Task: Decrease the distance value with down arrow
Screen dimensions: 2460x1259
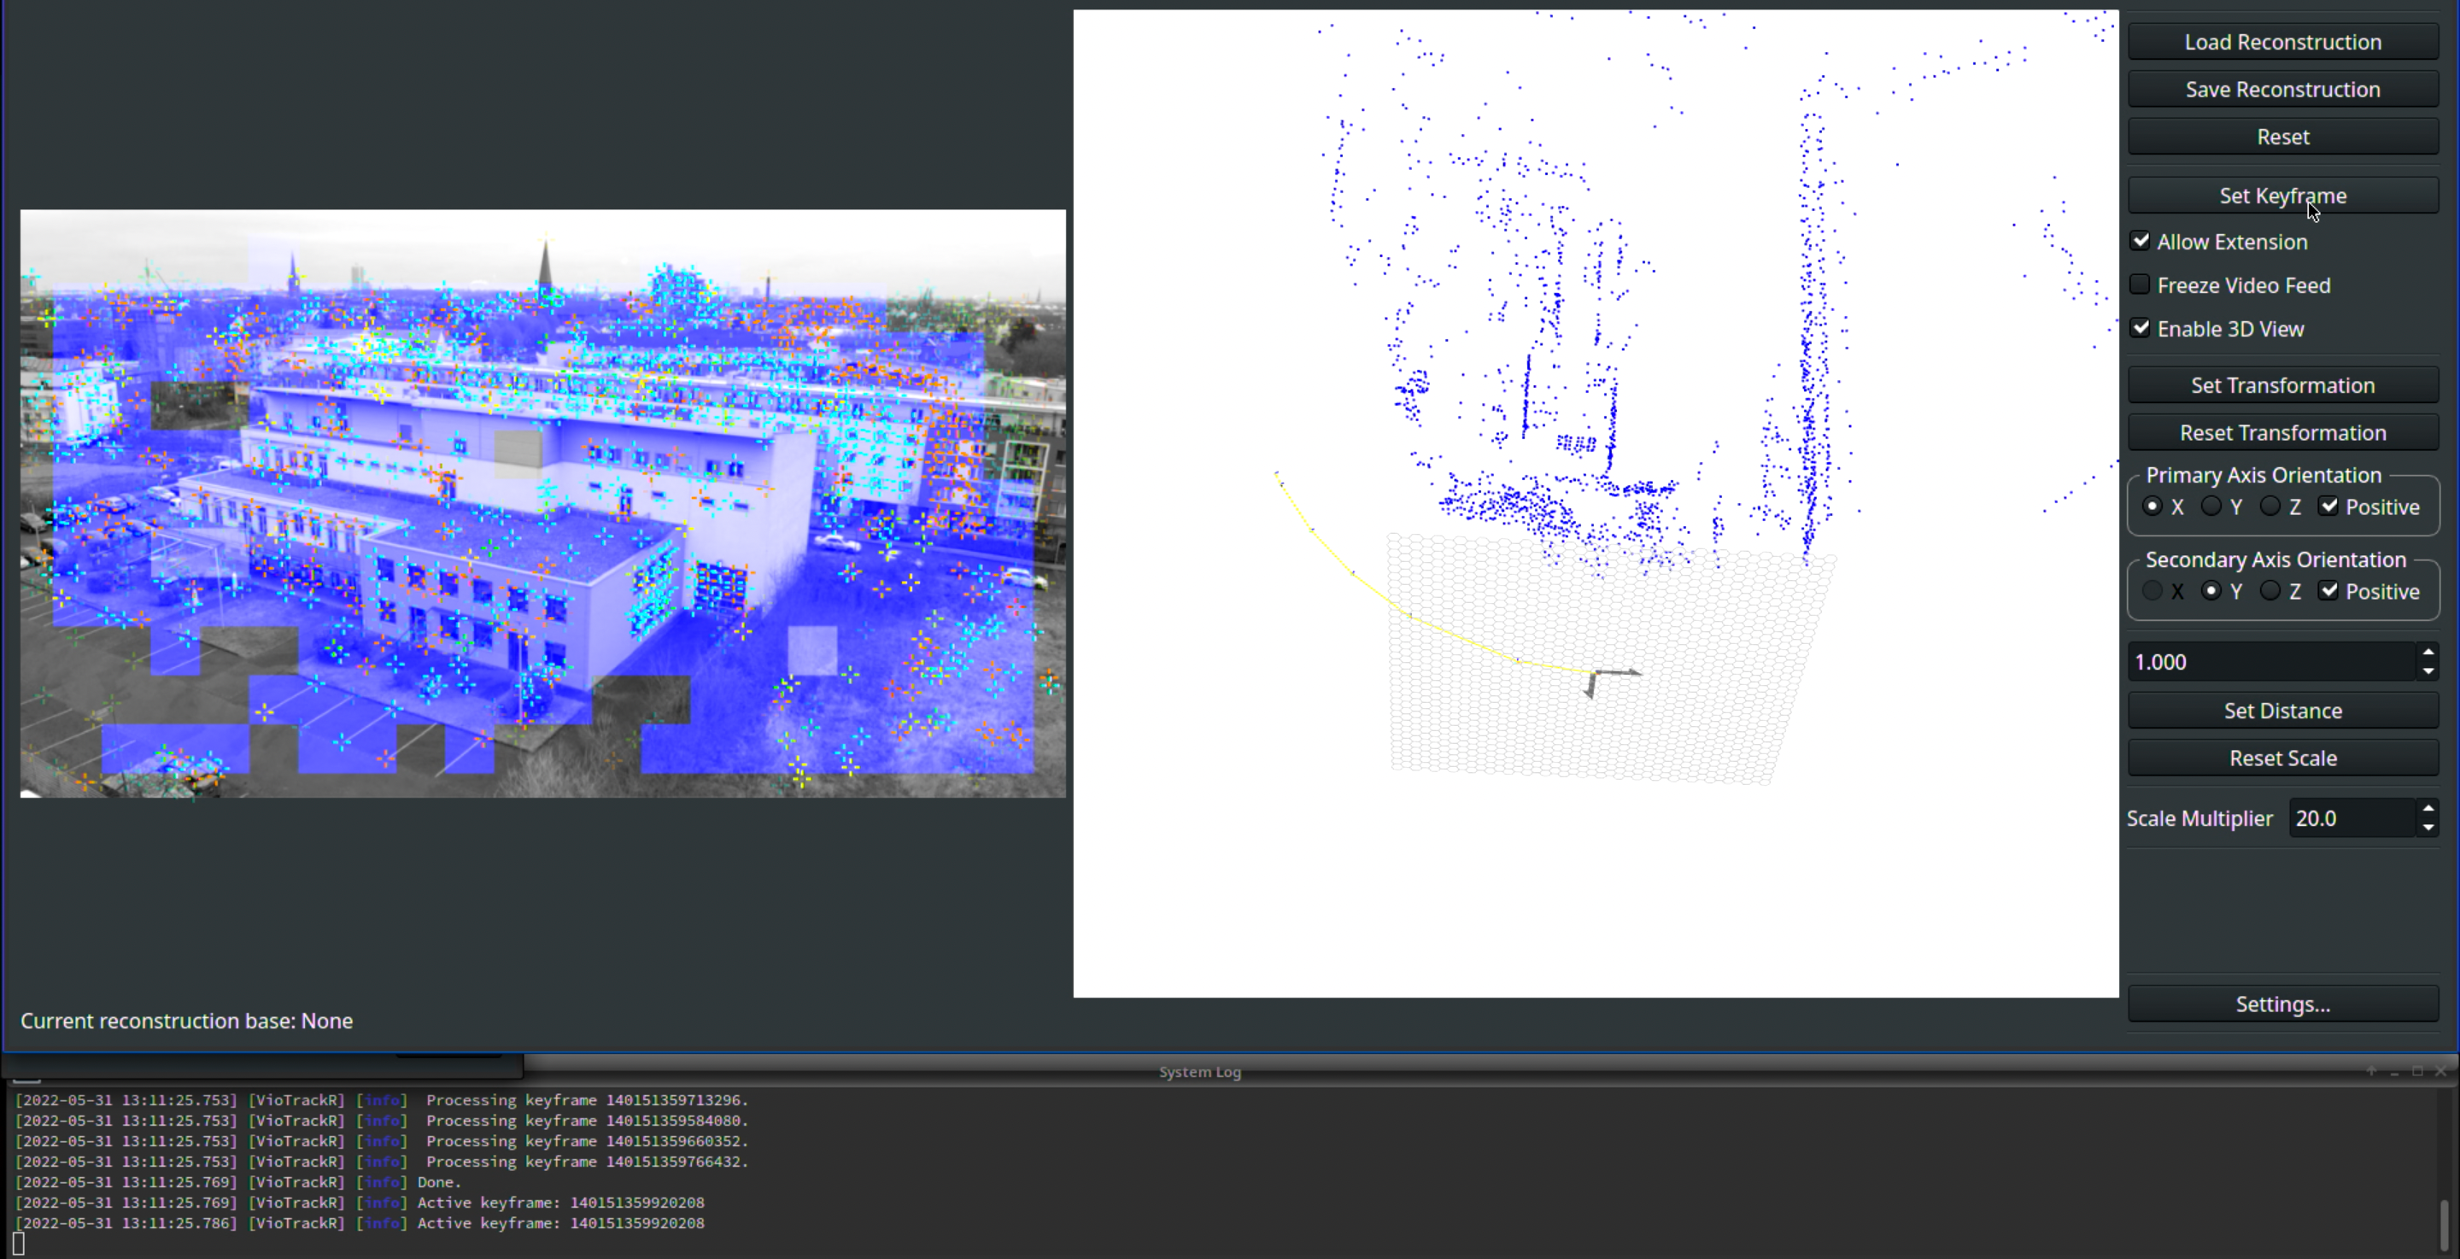Action: (x=2428, y=671)
